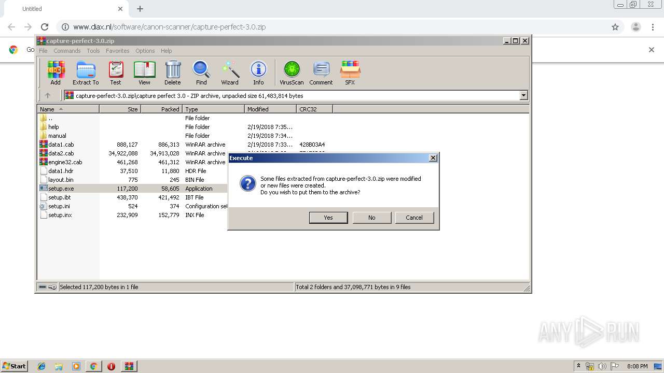Sort by the Name column header

coord(68,109)
